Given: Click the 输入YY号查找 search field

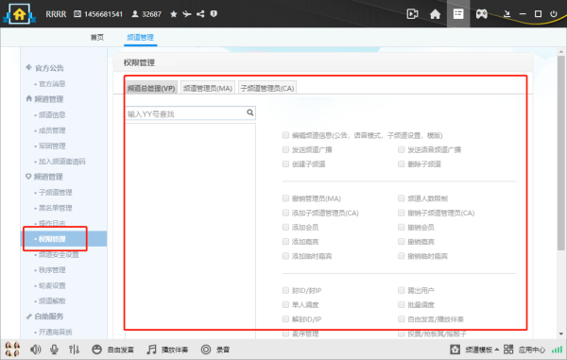Looking at the screenshot, I should (x=190, y=113).
